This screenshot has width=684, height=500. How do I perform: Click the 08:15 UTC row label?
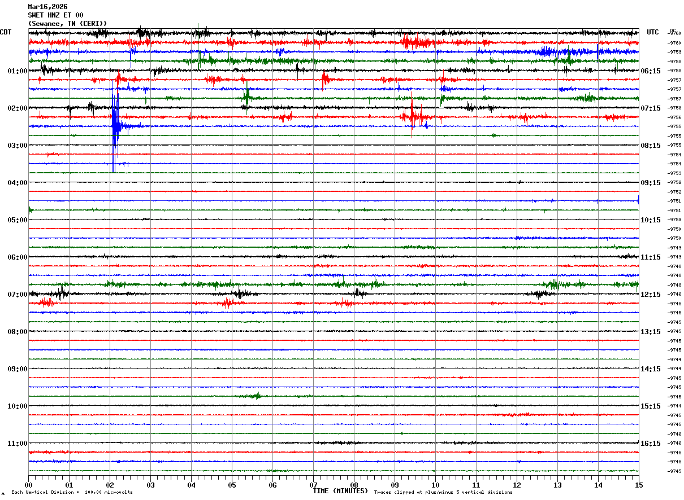point(651,146)
